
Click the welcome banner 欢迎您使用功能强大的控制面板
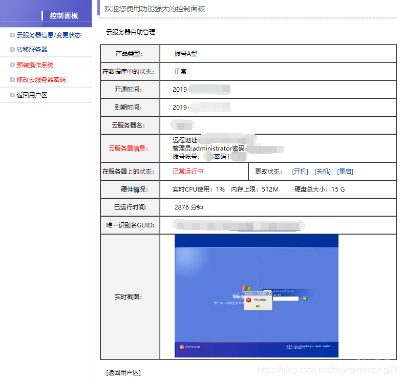click(x=155, y=9)
